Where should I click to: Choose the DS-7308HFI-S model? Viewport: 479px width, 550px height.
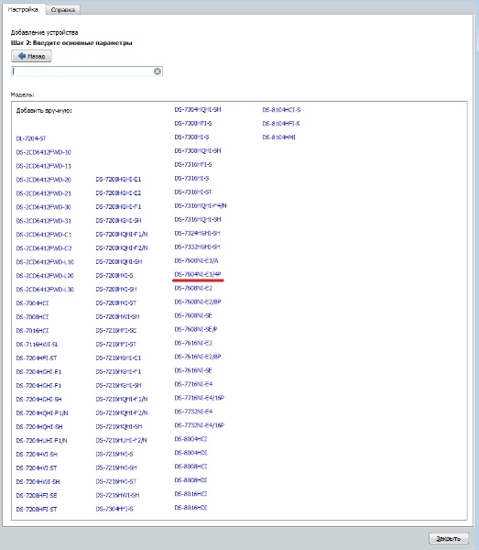point(193,123)
